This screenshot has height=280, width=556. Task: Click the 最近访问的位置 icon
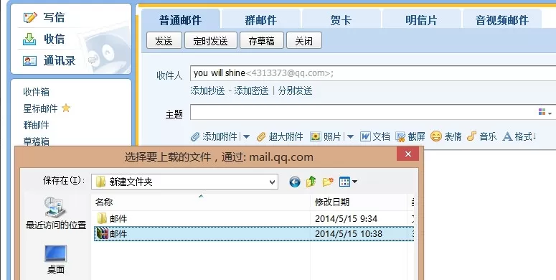pyautogui.click(x=55, y=207)
